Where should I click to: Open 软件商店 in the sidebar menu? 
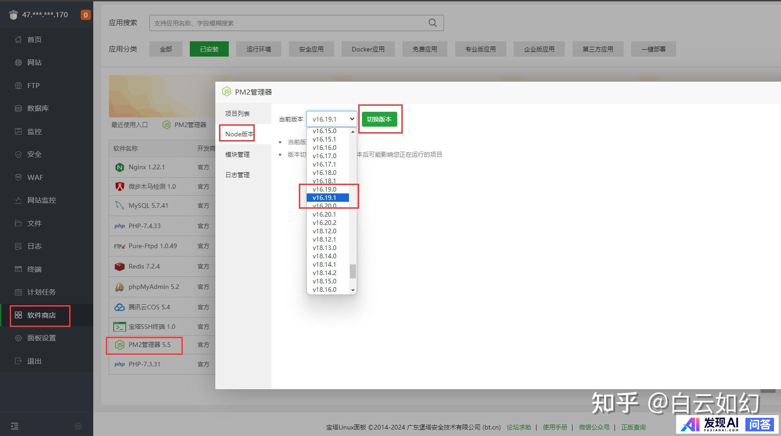[41, 315]
